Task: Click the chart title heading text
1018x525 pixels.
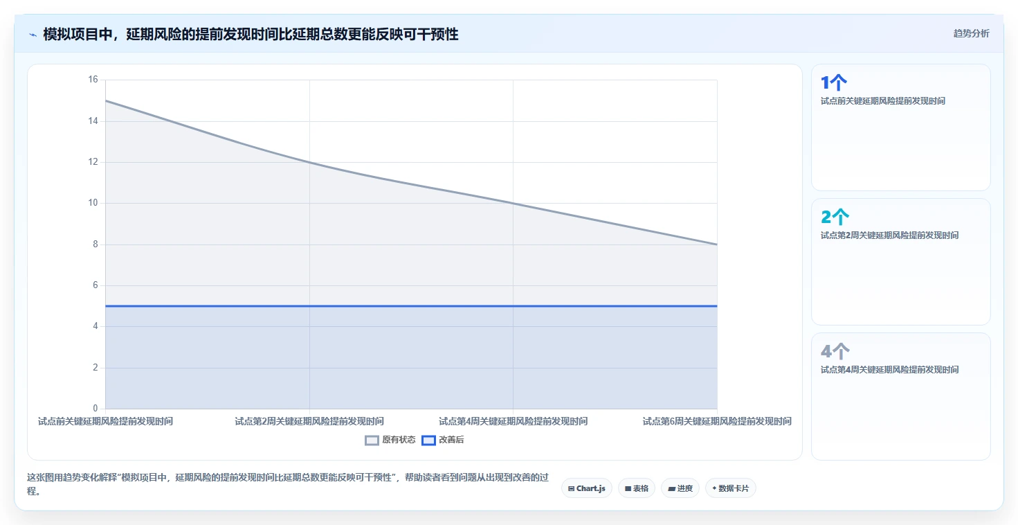Action: click(x=251, y=34)
